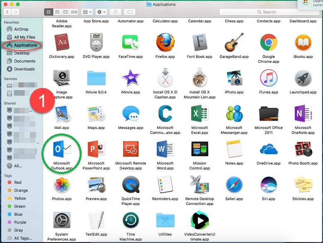Viewport: 323px width, 243px height.
Task: Select the TextEdit.app icon
Action: click(96, 220)
